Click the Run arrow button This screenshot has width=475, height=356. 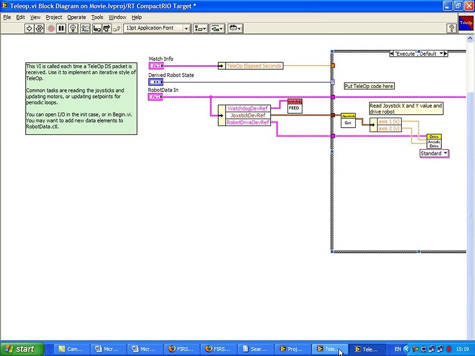[29, 29]
